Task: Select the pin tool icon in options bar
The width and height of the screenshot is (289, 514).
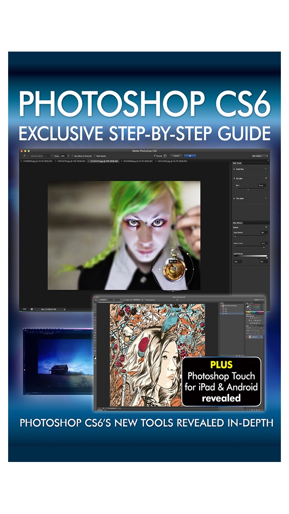Action: coord(24,156)
